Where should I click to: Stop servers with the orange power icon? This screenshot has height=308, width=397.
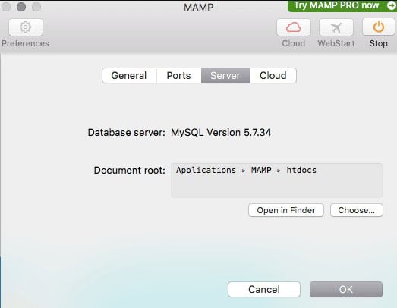379,27
